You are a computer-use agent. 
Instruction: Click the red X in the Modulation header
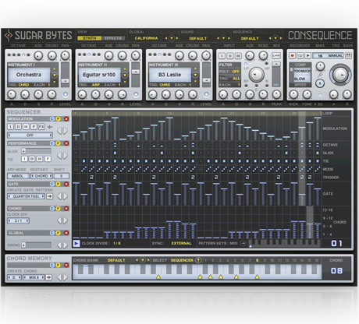(x=66, y=119)
